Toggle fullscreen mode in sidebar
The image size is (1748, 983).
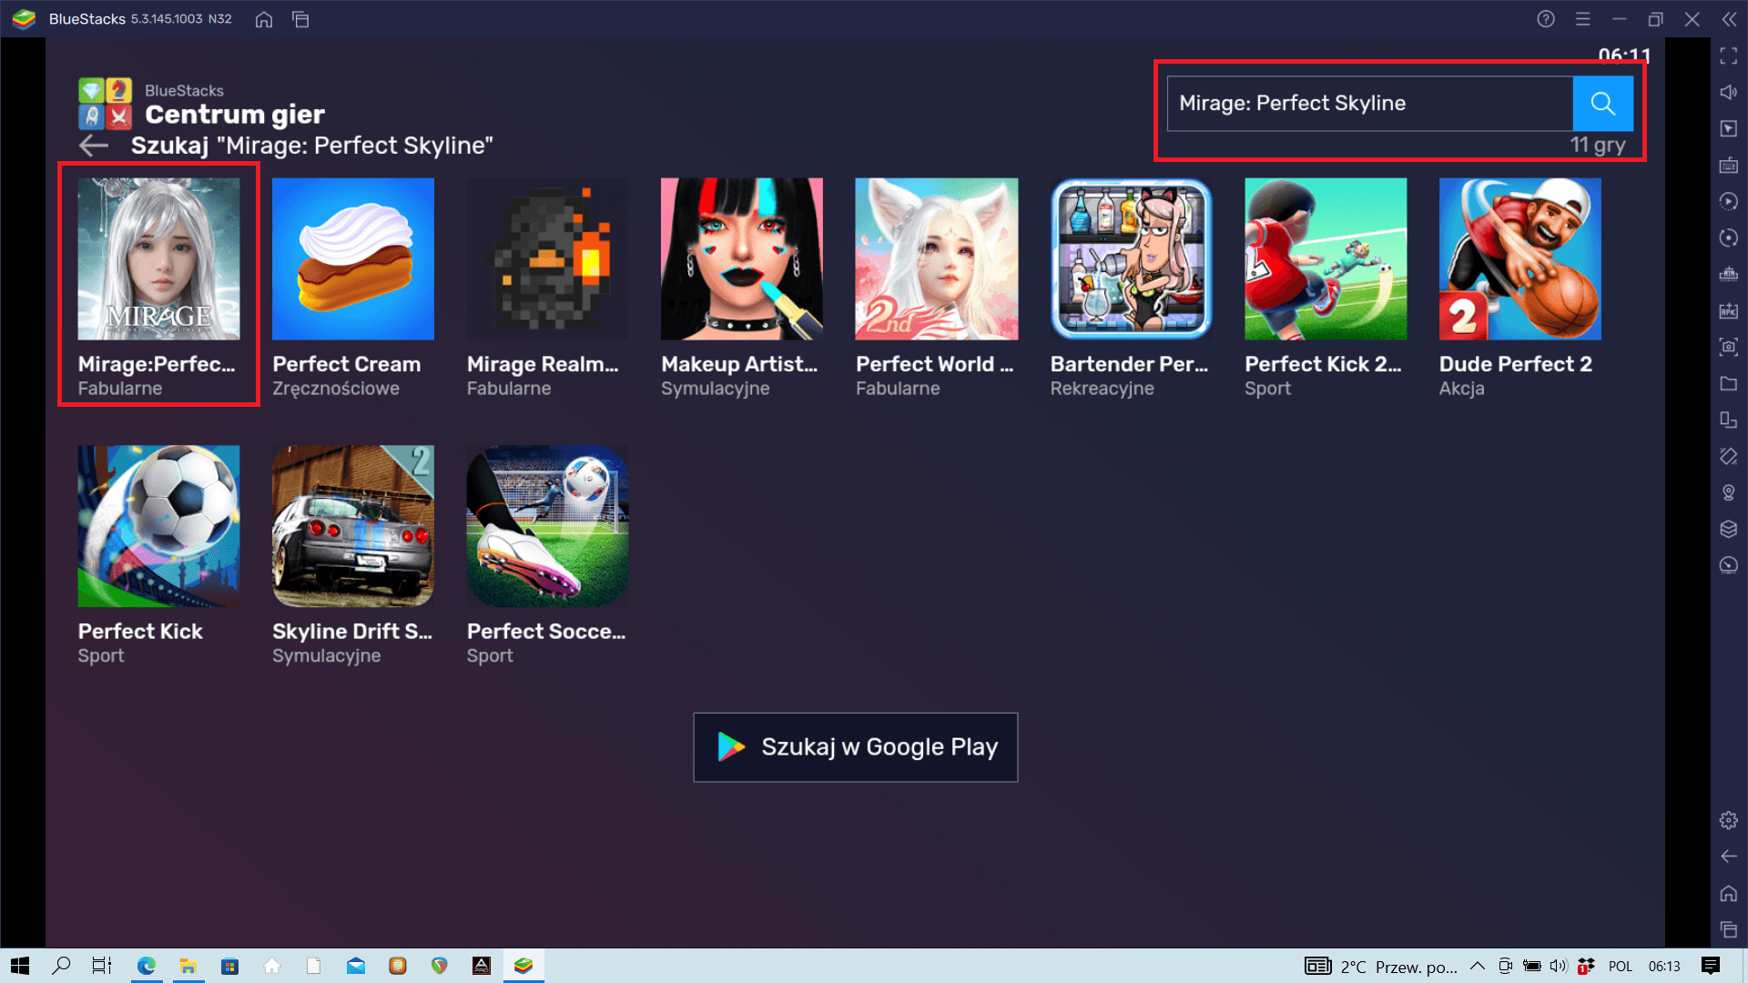1729,56
